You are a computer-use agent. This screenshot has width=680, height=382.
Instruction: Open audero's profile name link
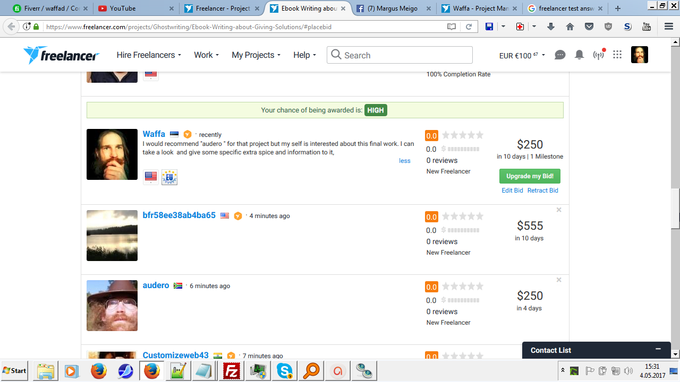pyautogui.click(x=156, y=285)
